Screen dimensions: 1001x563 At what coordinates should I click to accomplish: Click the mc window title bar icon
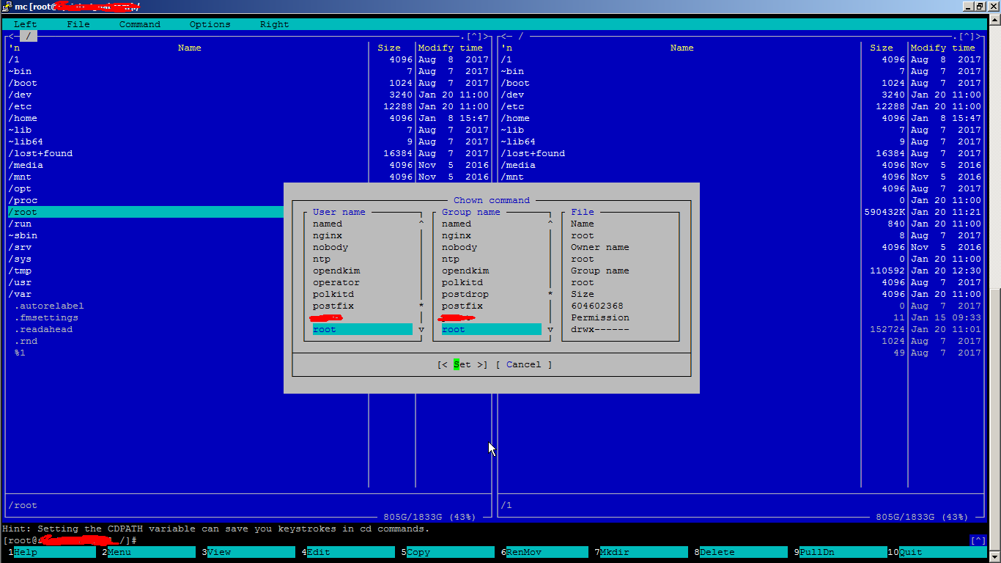pos(7,7)
